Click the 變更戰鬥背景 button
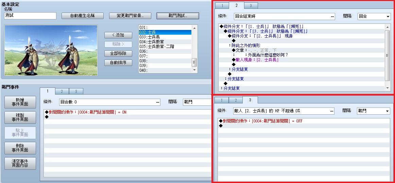 pyautogui.click(x=130, y=16)
